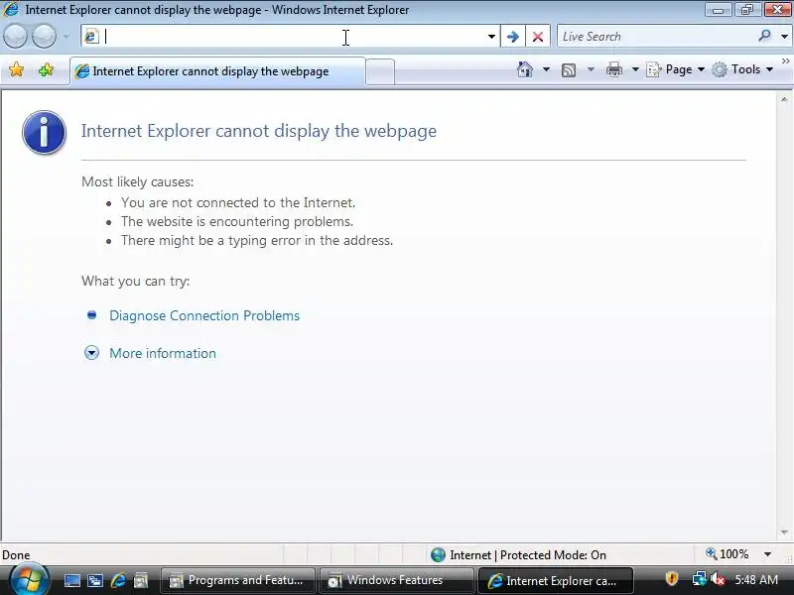Viewport: 794px width, 595px height.
Task: Click the 'What you can try:' text
Action: tap(135, 281)
